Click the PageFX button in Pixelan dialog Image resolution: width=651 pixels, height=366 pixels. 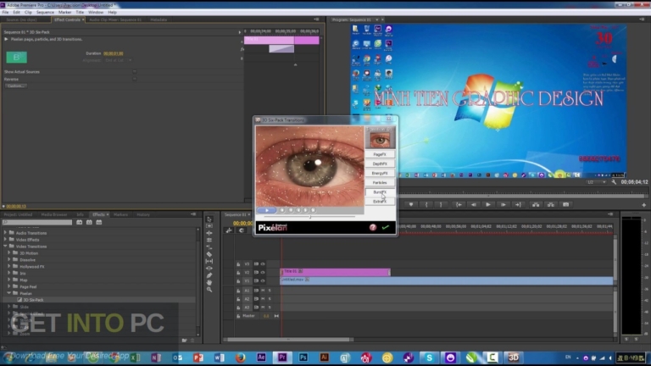(x=380, y=154)
